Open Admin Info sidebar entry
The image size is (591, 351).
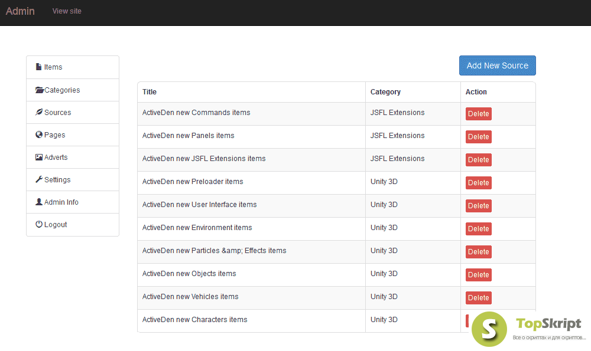click(x=73, y=202)
